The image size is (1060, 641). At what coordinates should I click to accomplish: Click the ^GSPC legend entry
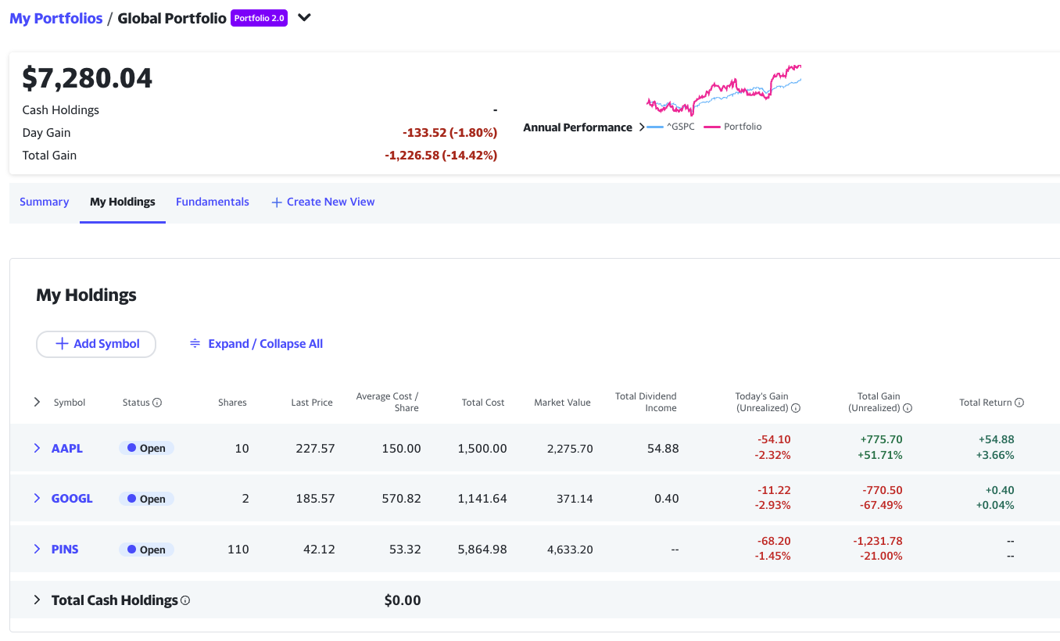click(671, 127)
